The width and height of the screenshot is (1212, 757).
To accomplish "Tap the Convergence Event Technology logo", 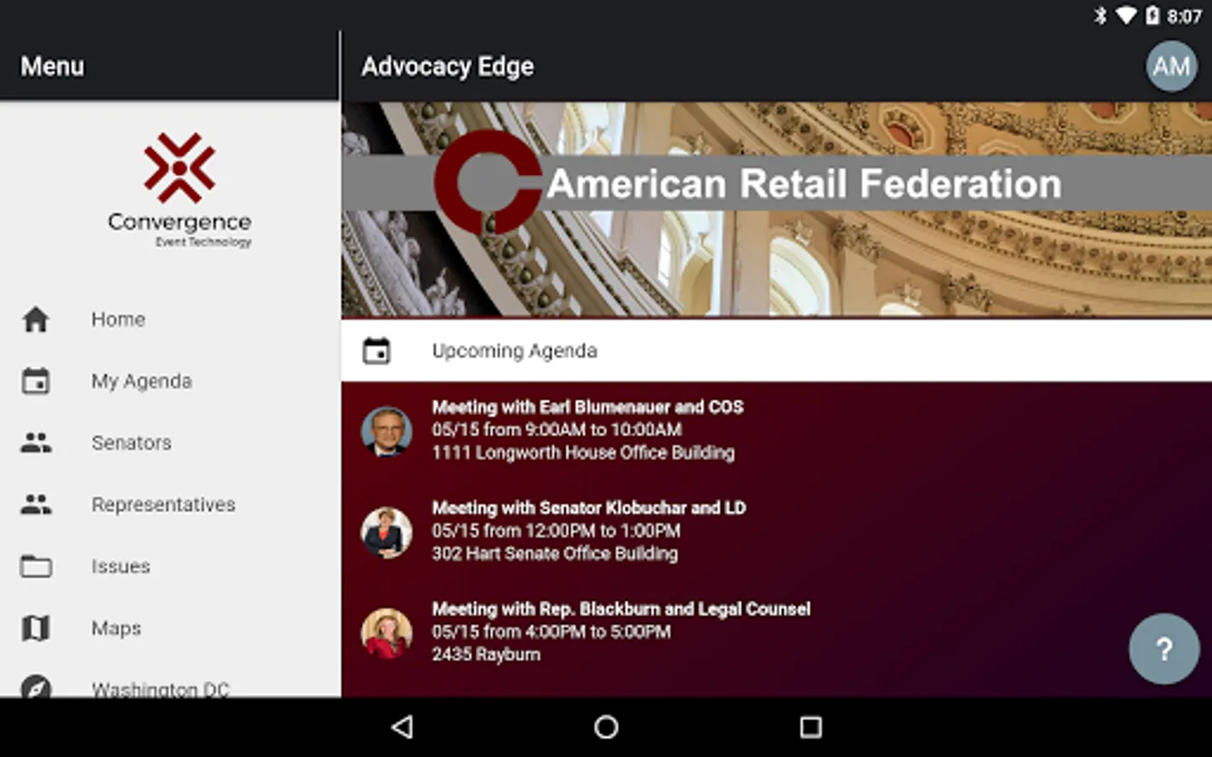I will click(179, 190).
